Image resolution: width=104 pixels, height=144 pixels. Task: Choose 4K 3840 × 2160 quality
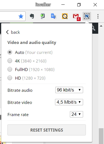pos(10,61)
